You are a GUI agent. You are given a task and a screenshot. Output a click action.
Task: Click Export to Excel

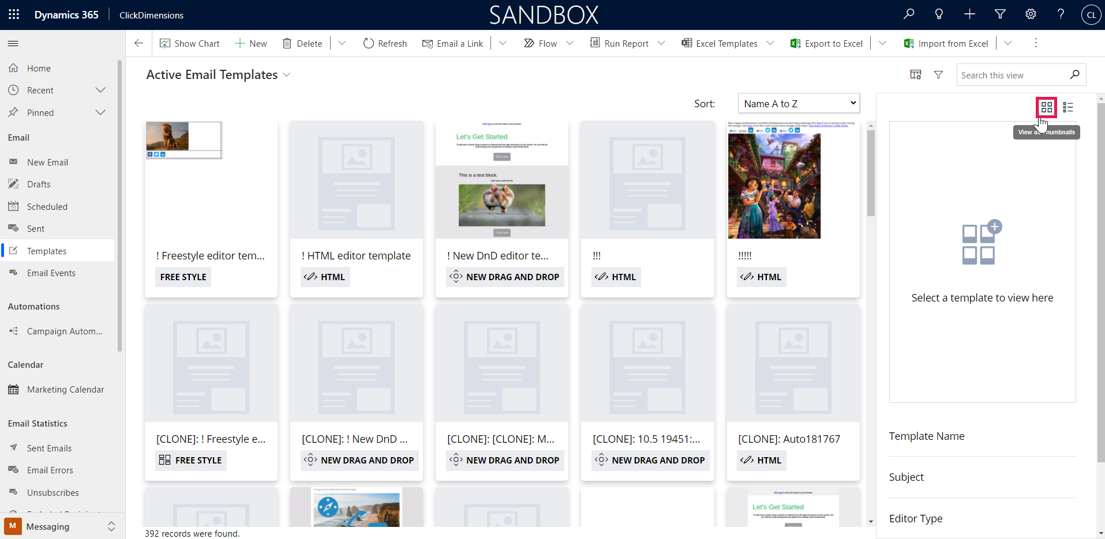(x=826, y=43)
